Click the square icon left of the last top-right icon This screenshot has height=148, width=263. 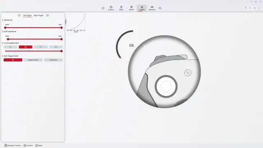(x=255, y=8)
